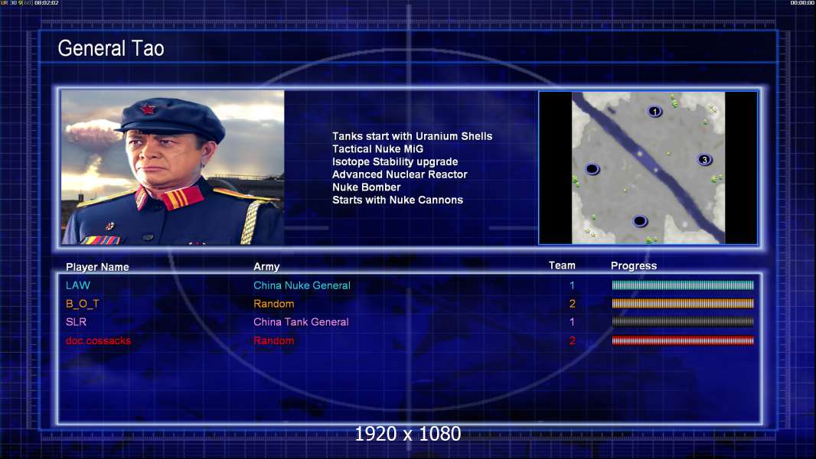Click the Tactical Nuke MiG ability text
This screenshot has height=459, width=816.
[x=378, y=149]
